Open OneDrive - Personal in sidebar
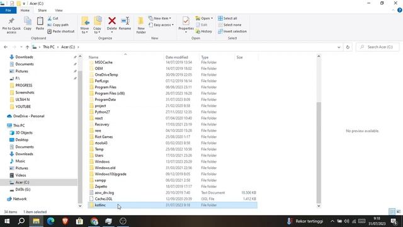The width and height of the screenshot is (403, 227). click(x=28, y=116)
